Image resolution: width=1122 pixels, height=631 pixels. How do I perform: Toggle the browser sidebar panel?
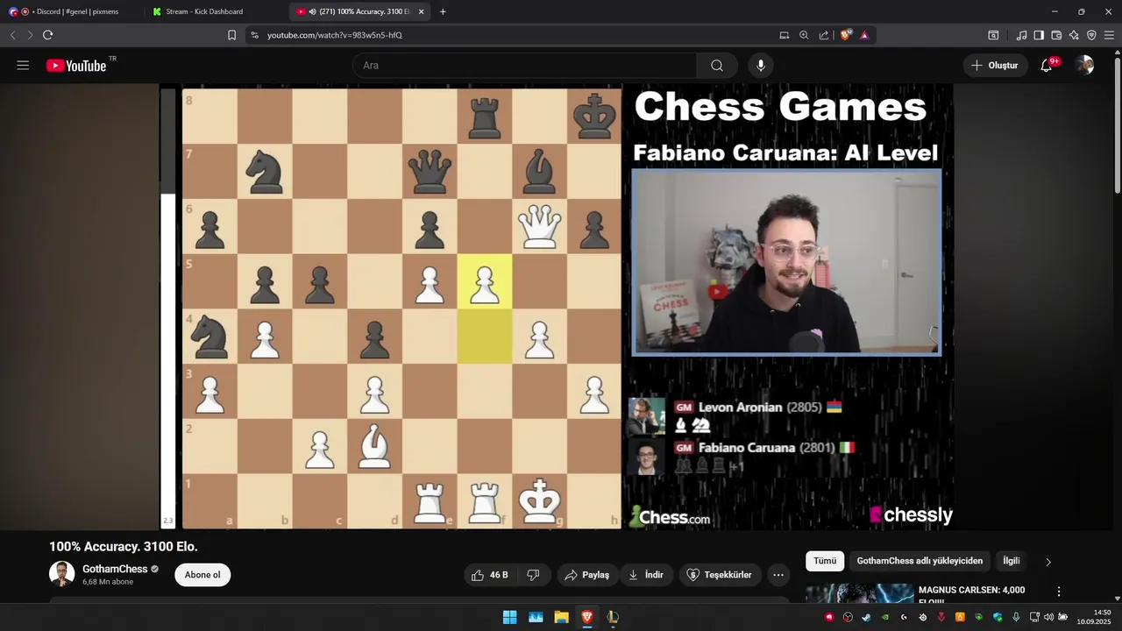coord(1039,35)
